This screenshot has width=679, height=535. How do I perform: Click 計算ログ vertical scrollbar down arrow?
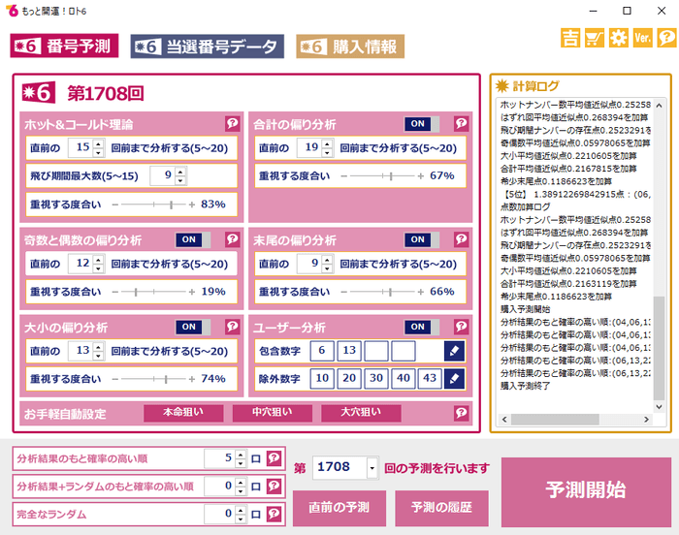coord(659,406)
